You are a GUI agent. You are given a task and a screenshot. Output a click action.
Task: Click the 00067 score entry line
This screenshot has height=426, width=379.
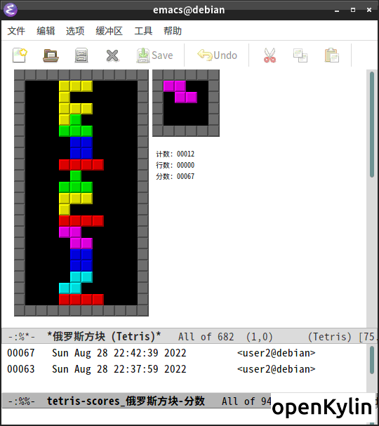coord(161,353)
